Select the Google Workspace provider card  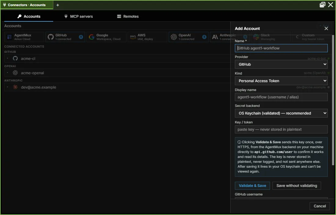coord(106,37)
